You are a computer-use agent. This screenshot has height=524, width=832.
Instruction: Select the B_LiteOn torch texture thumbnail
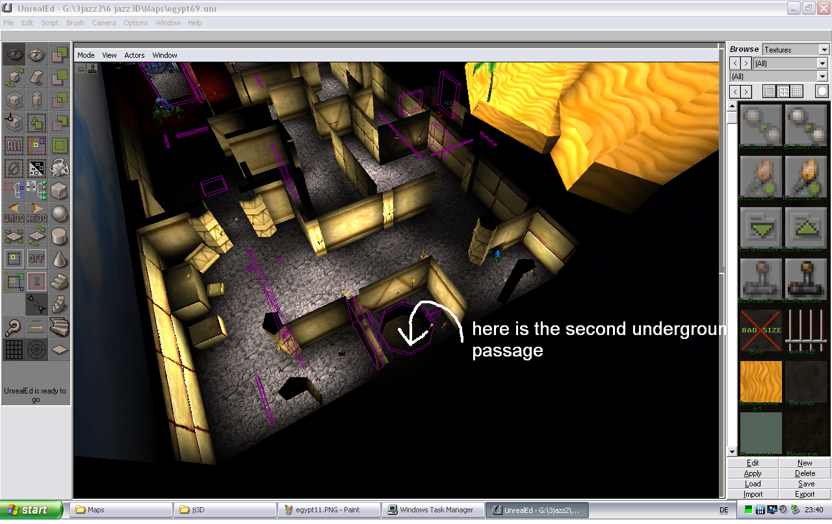806,177
